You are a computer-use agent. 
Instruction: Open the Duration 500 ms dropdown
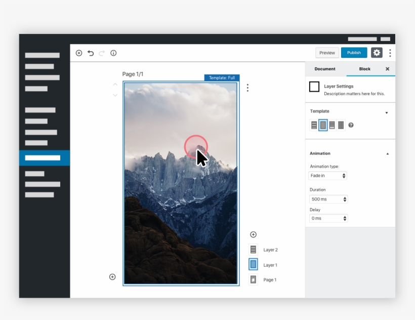[328, 199]
